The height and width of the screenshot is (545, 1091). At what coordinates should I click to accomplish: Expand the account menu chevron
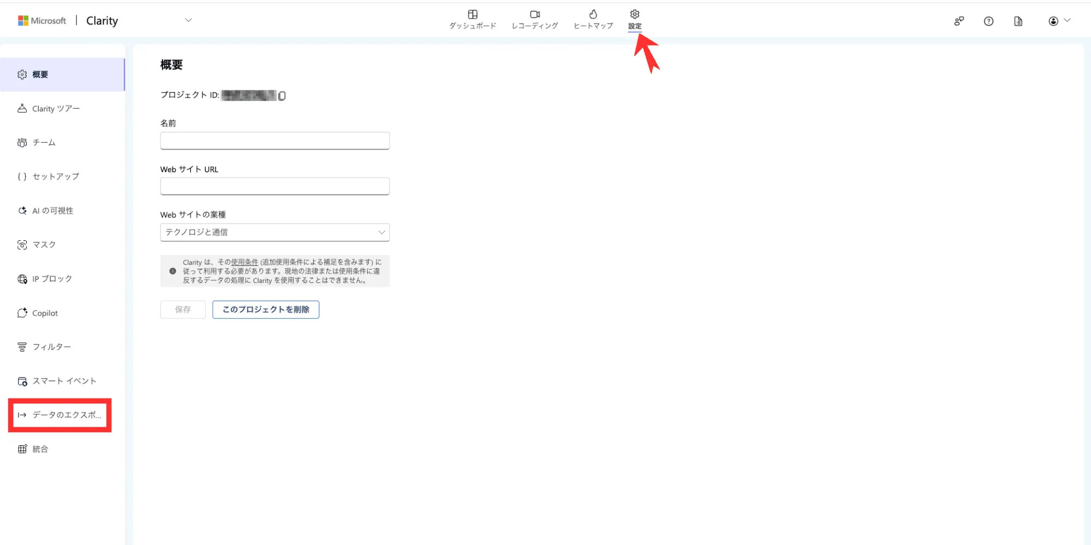pos(1068,21)
